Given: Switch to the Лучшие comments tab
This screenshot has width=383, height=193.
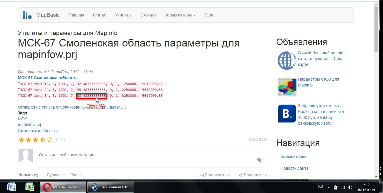Looking at the screenshot, I should click(54, 175).
